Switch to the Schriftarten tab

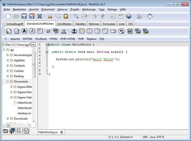click(x=64, y=24)
